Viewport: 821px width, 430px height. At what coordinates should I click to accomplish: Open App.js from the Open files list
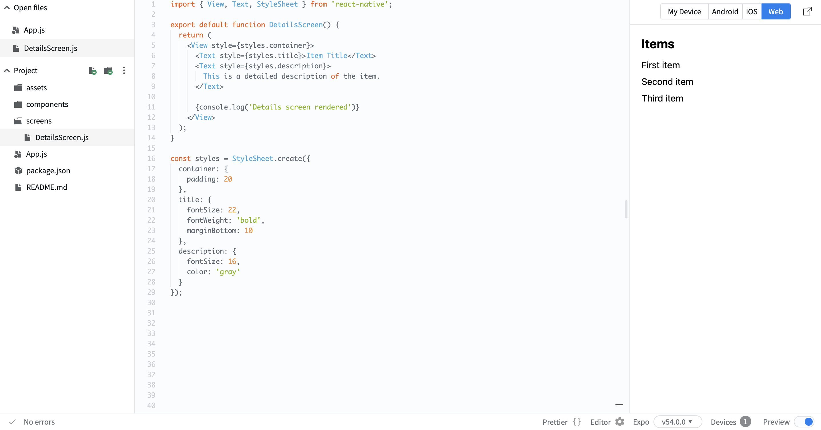point(34,30)
